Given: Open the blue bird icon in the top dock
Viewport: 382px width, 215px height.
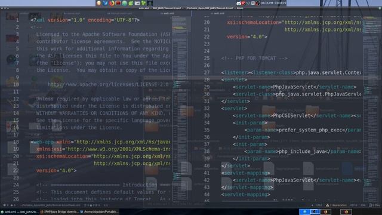Looking at the screenshot, I should 105,3.
